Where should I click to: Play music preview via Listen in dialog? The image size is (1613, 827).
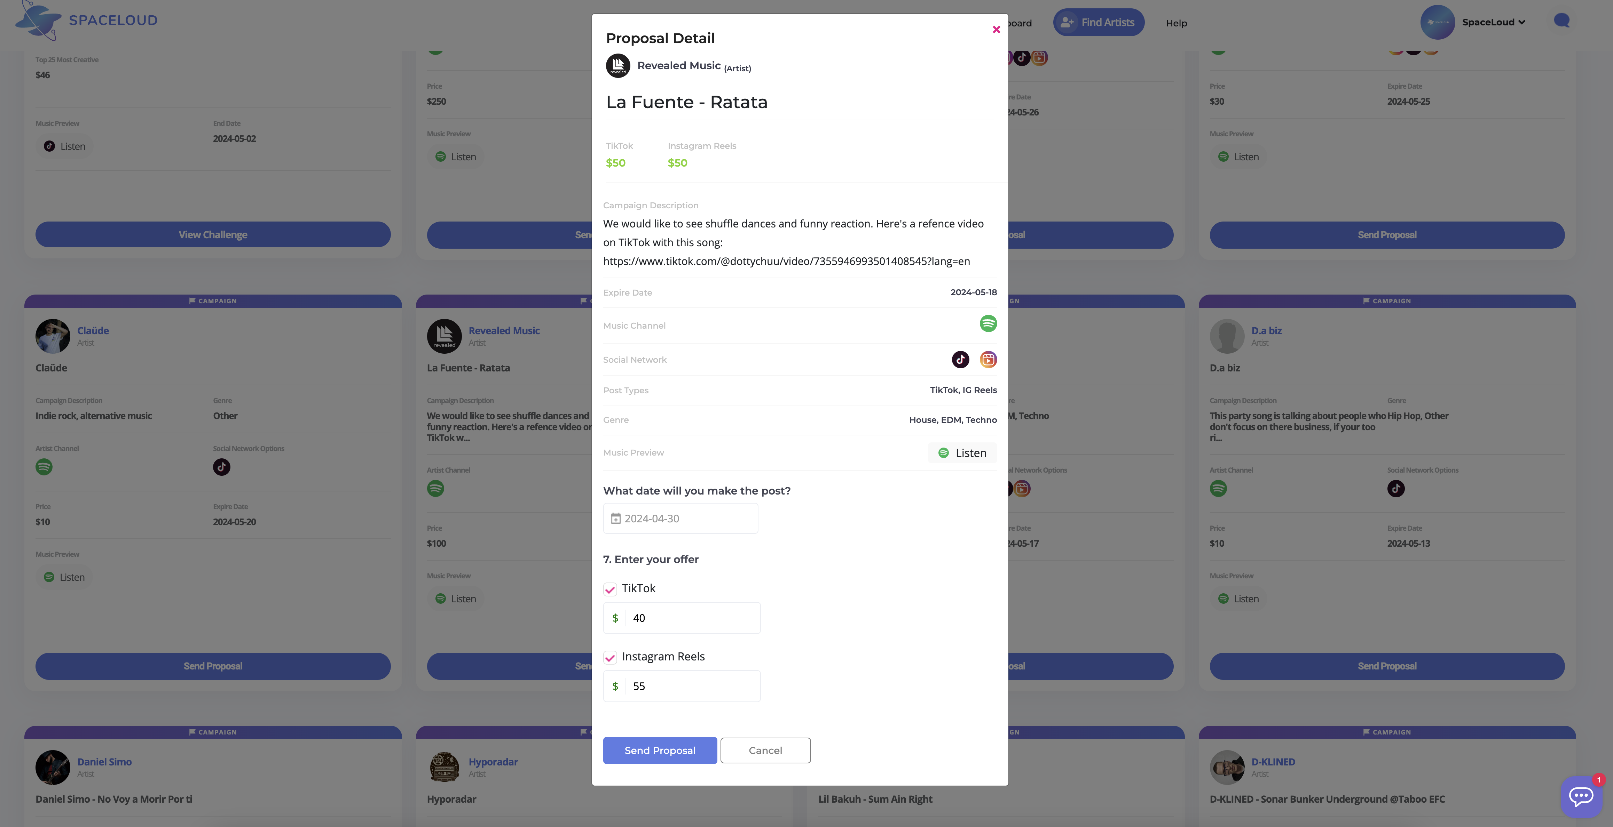tap(962, 453)
